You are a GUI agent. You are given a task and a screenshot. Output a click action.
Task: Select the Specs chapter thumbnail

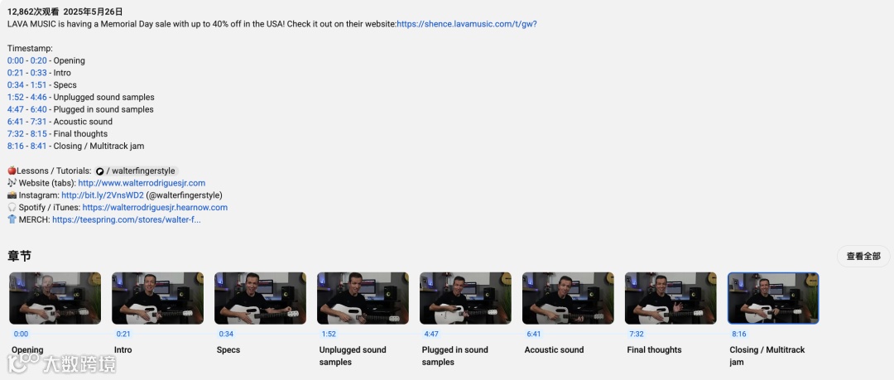click(260, 298)
